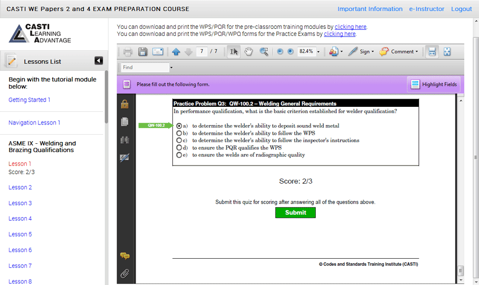Screen dimensions: 479x285
Task: Open Lesson 3 link
Action: (20, 203)
